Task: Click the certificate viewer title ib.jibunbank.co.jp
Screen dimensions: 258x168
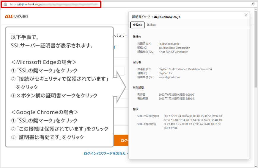Action: point(167,17)
